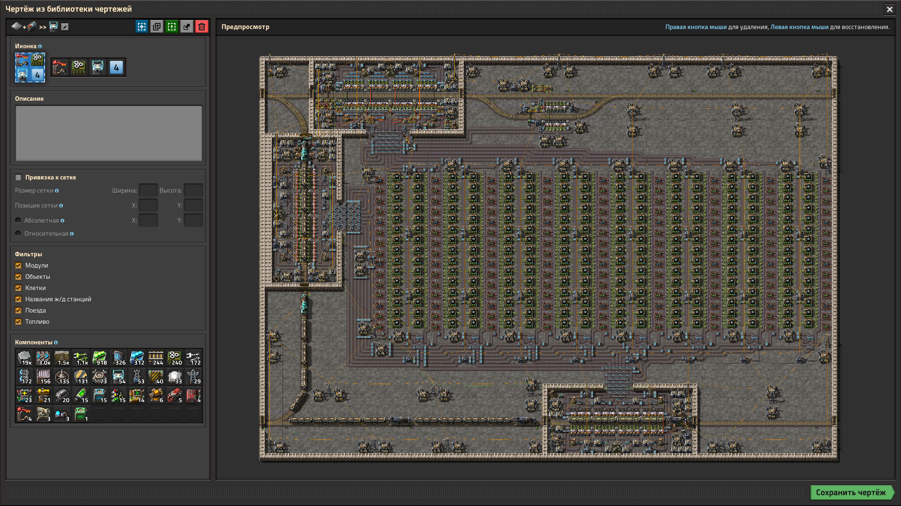Click green reassign blueprint area button
Viewport: 901px width, 506px height.
point(172,27)
